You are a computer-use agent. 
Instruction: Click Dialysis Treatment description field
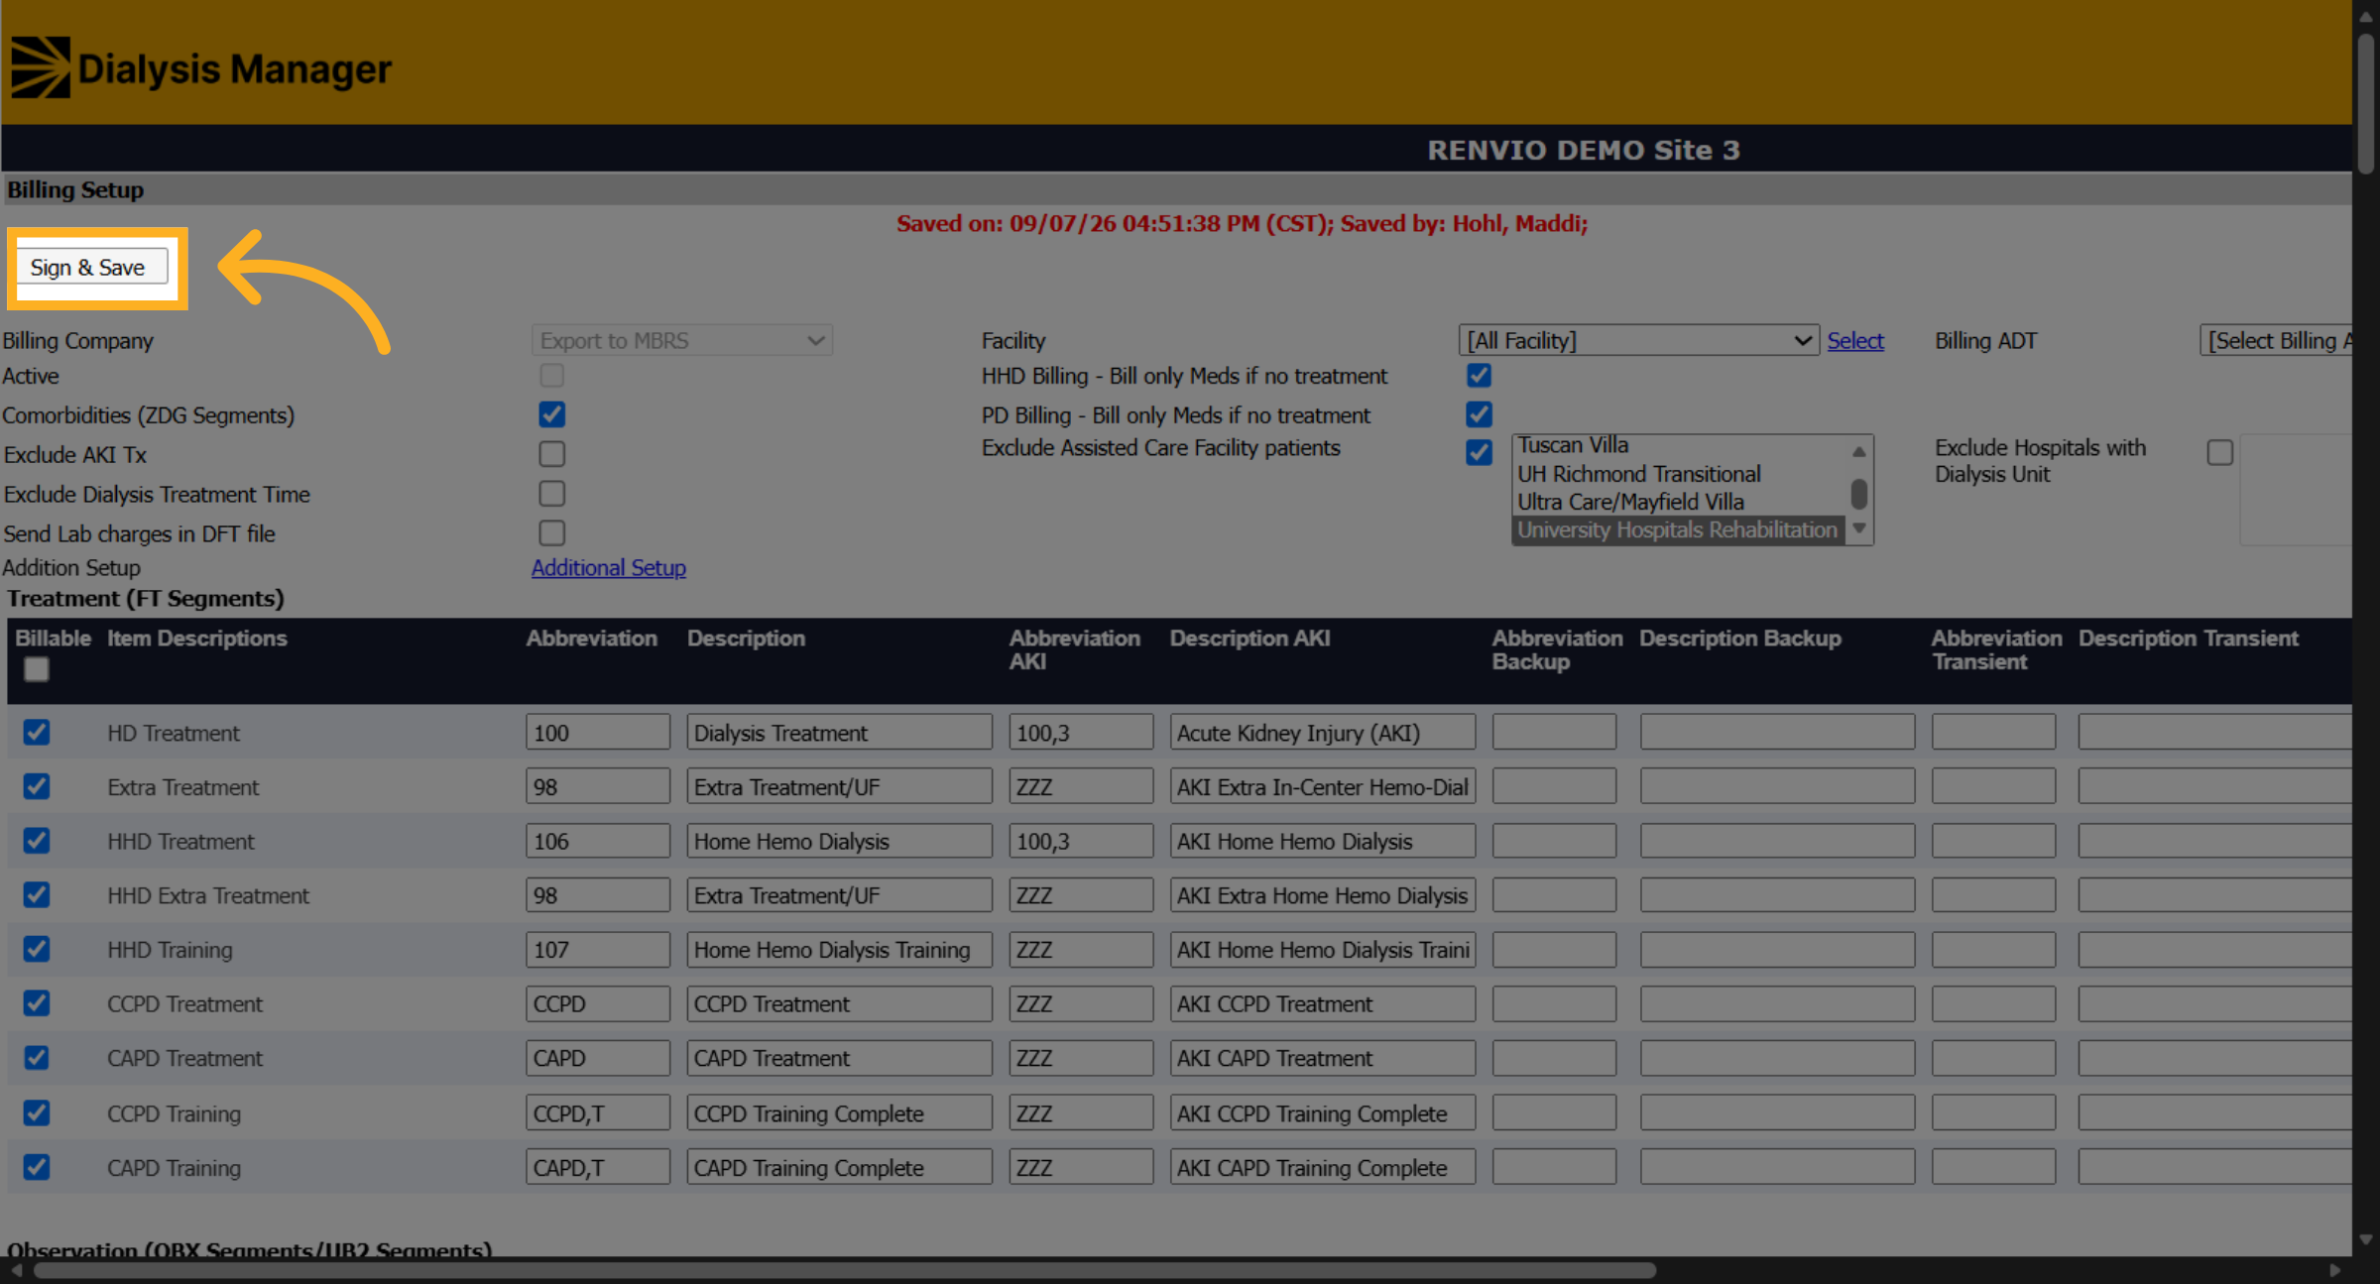point(839,733)
